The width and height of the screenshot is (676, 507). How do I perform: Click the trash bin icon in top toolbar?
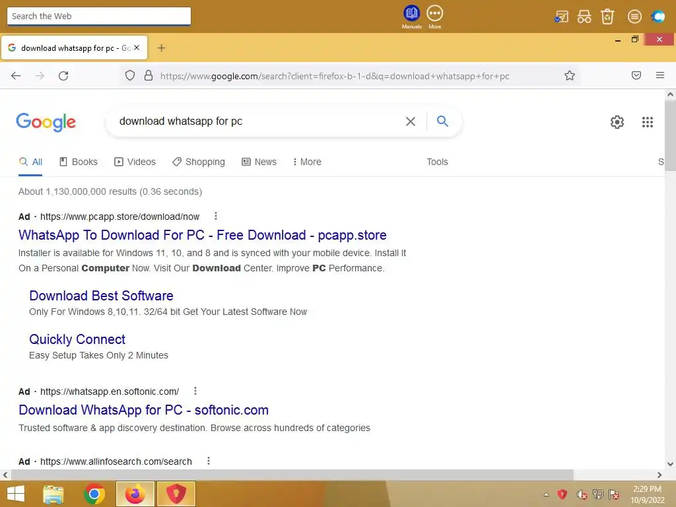coord(607,17)
